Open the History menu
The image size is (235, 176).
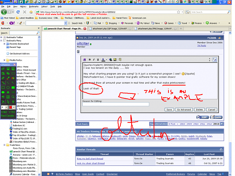tap(23, 7)
